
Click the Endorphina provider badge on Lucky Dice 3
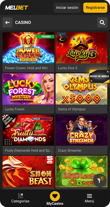click(62, 37)
